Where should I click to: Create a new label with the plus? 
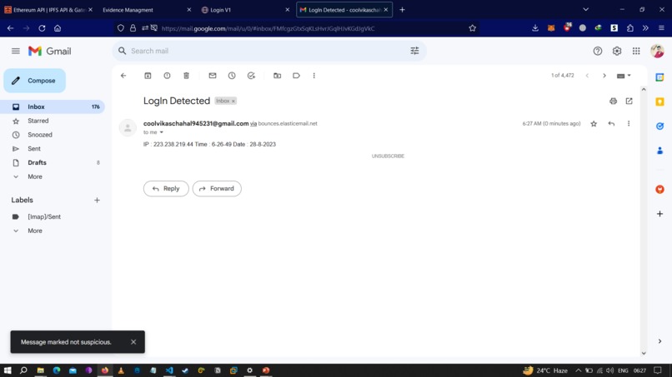click(97, 201)
